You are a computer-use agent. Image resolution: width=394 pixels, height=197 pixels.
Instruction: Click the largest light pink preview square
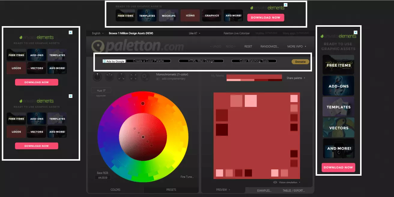pos(251,101)
